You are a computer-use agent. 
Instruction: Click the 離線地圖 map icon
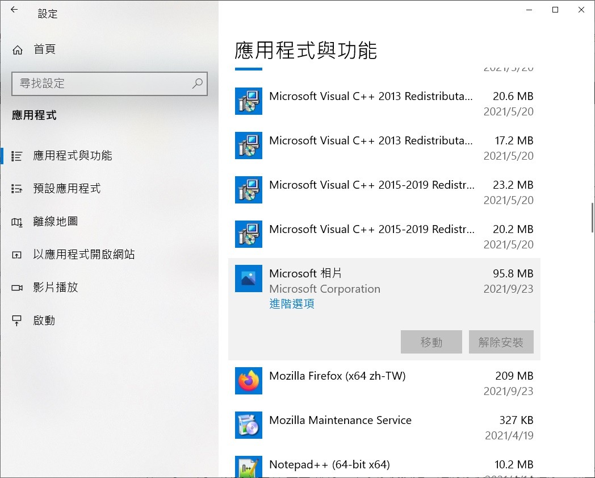(x=16, y=222)
